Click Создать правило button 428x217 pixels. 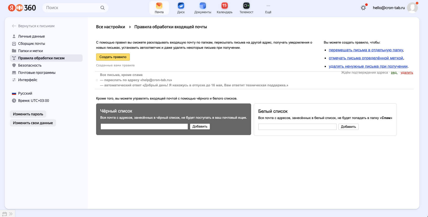tap(113, 57)
